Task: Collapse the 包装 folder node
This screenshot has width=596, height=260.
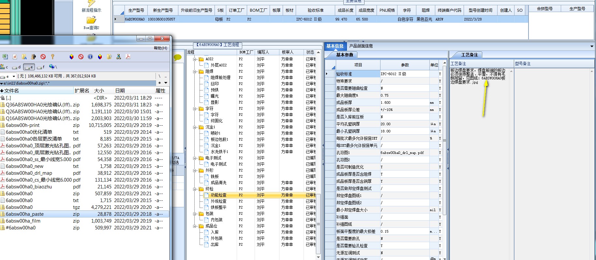Action: [195, 214]
